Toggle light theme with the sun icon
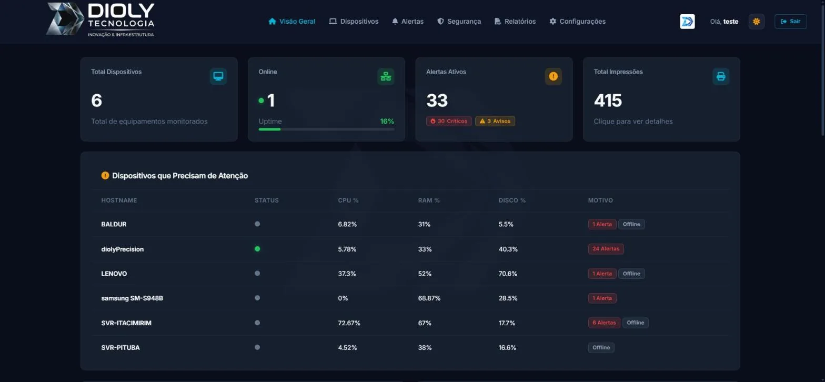 [x=757, y=22]
